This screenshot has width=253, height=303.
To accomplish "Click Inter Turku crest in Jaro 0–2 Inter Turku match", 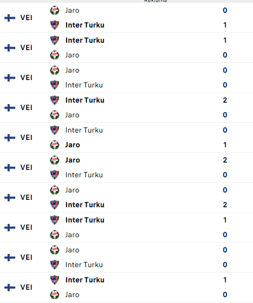I will 55,205.
